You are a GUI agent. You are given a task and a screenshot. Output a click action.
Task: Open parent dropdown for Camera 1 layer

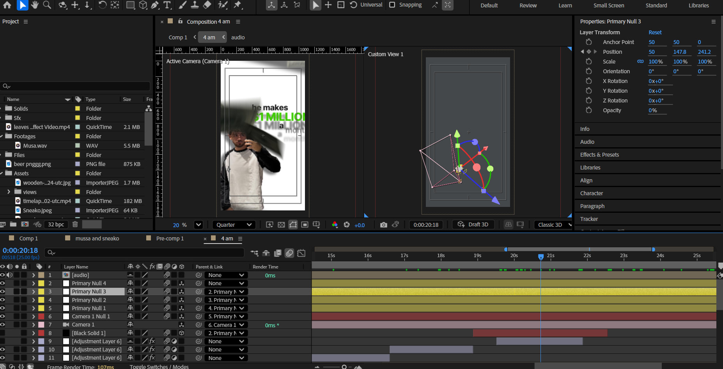tap(226, 325)
